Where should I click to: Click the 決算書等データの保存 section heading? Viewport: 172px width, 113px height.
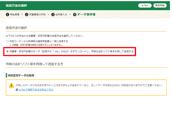pyautogui.click(x=21, y=75)
